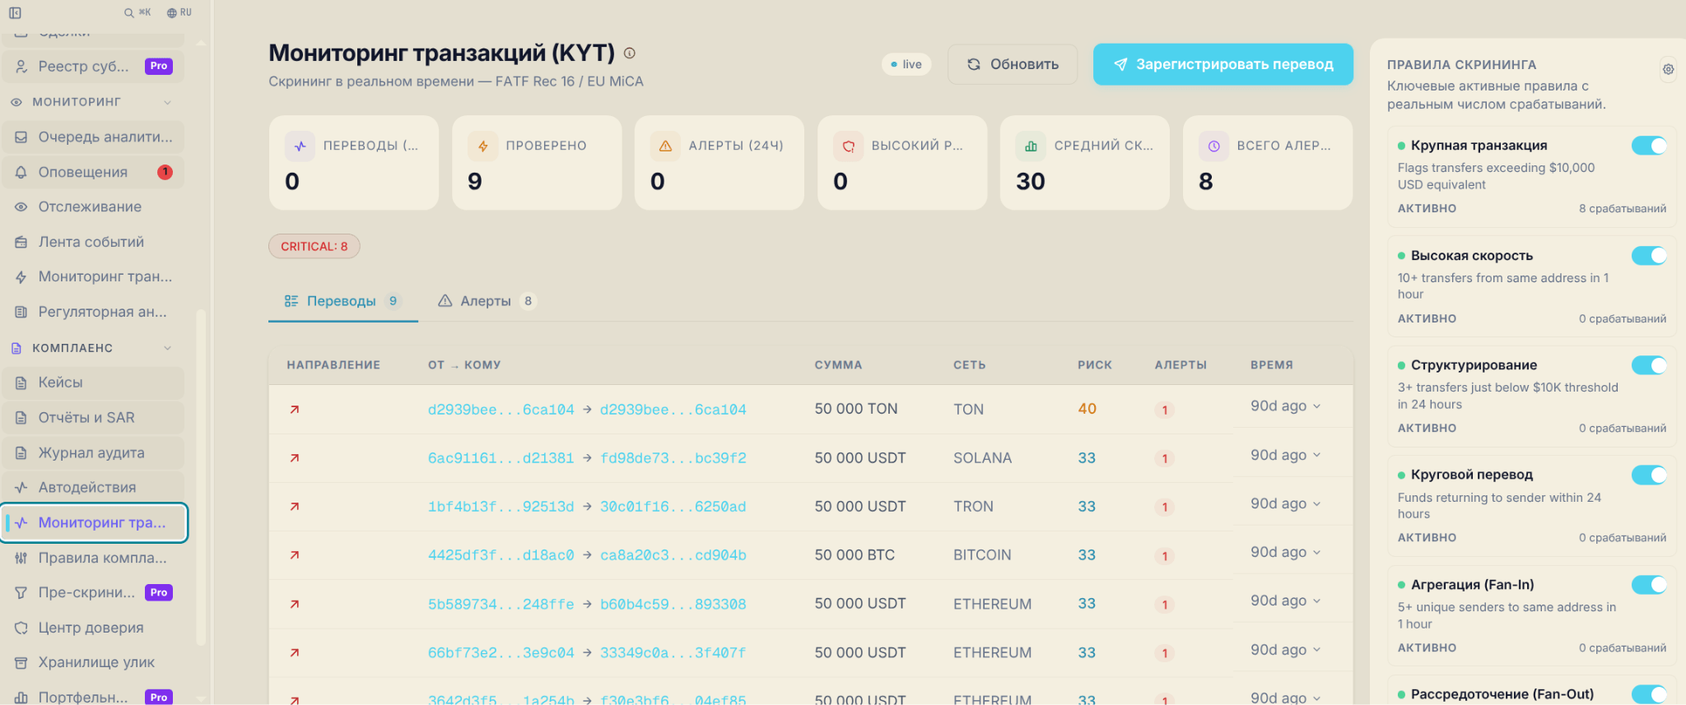This screenshot has width=1686, height=705.
Task: Toggle the Высокая скорость rule
Action: coord(1649,256)
